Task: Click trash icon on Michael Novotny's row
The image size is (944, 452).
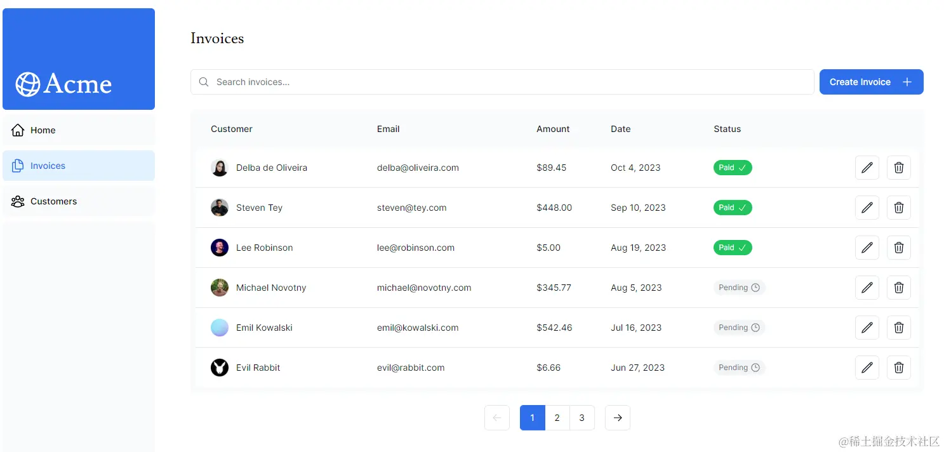Action: [x=898, y=288]
